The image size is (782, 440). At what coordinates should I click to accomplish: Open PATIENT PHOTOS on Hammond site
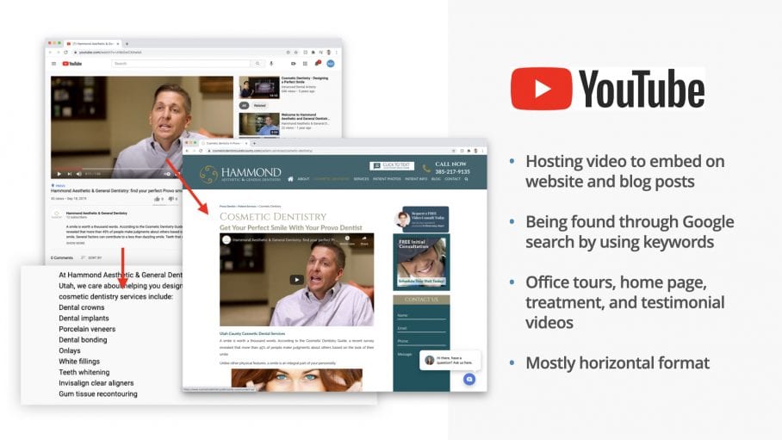point(387,178)
